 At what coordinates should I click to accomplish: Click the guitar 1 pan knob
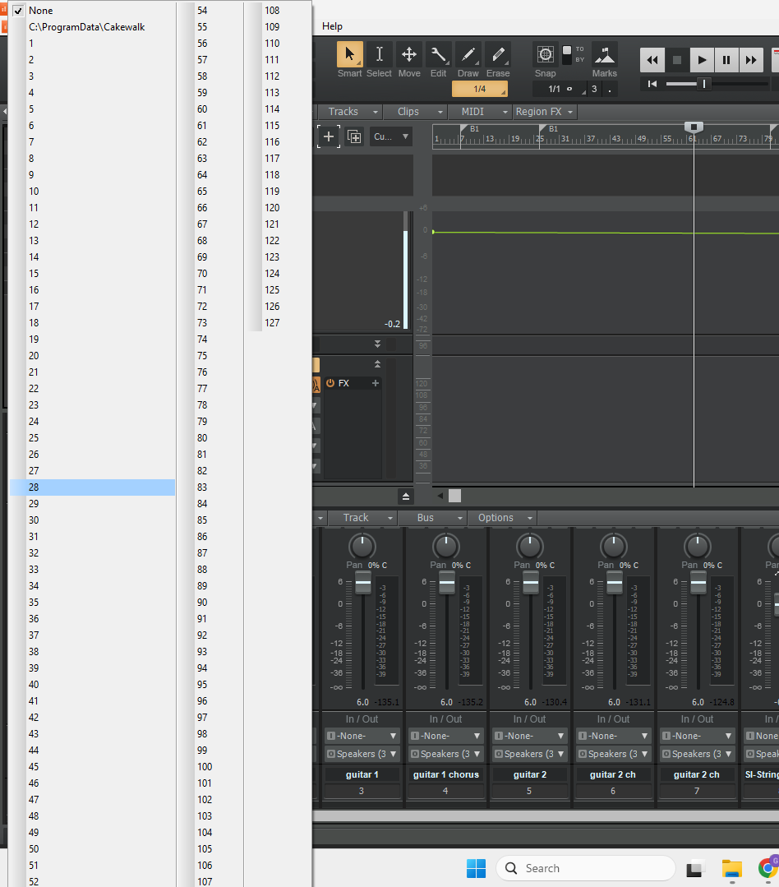(x=362, y=546)
